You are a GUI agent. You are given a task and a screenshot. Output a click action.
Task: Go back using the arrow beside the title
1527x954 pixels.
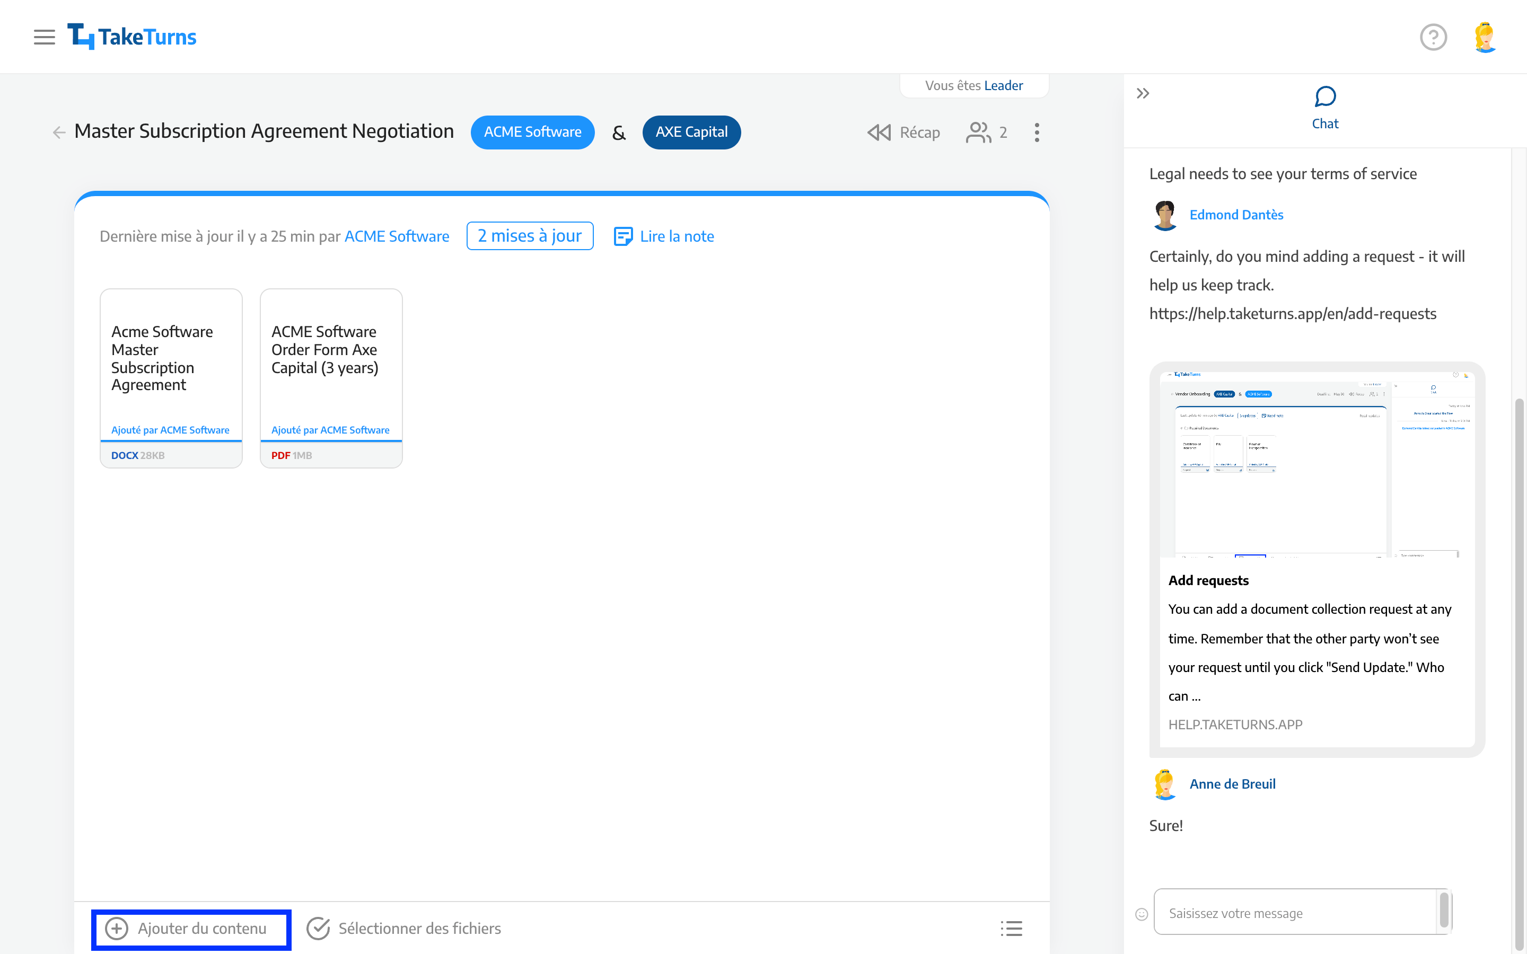(x=59, y=132)
